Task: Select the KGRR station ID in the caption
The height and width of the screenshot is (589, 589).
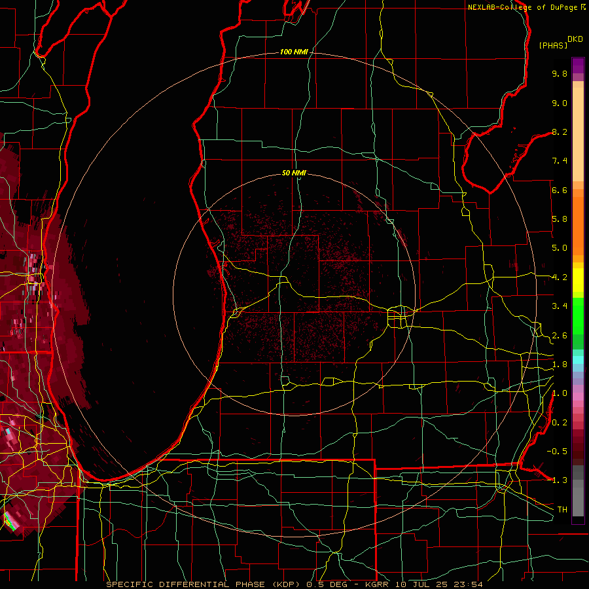Action: (378, 584)
